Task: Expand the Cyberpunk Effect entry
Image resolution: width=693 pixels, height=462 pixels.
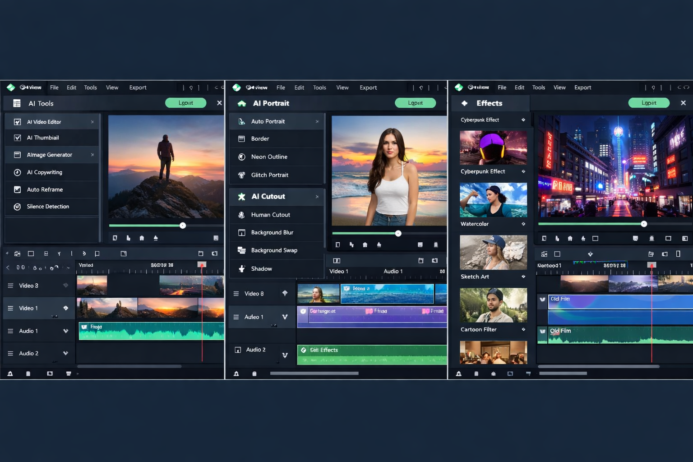Action: (x=523, y=120)
